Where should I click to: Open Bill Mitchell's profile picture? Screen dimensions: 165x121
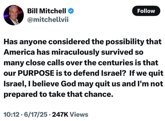click(14, 15)
